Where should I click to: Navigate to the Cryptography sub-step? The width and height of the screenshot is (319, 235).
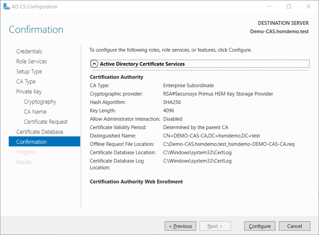coord(40,102)
